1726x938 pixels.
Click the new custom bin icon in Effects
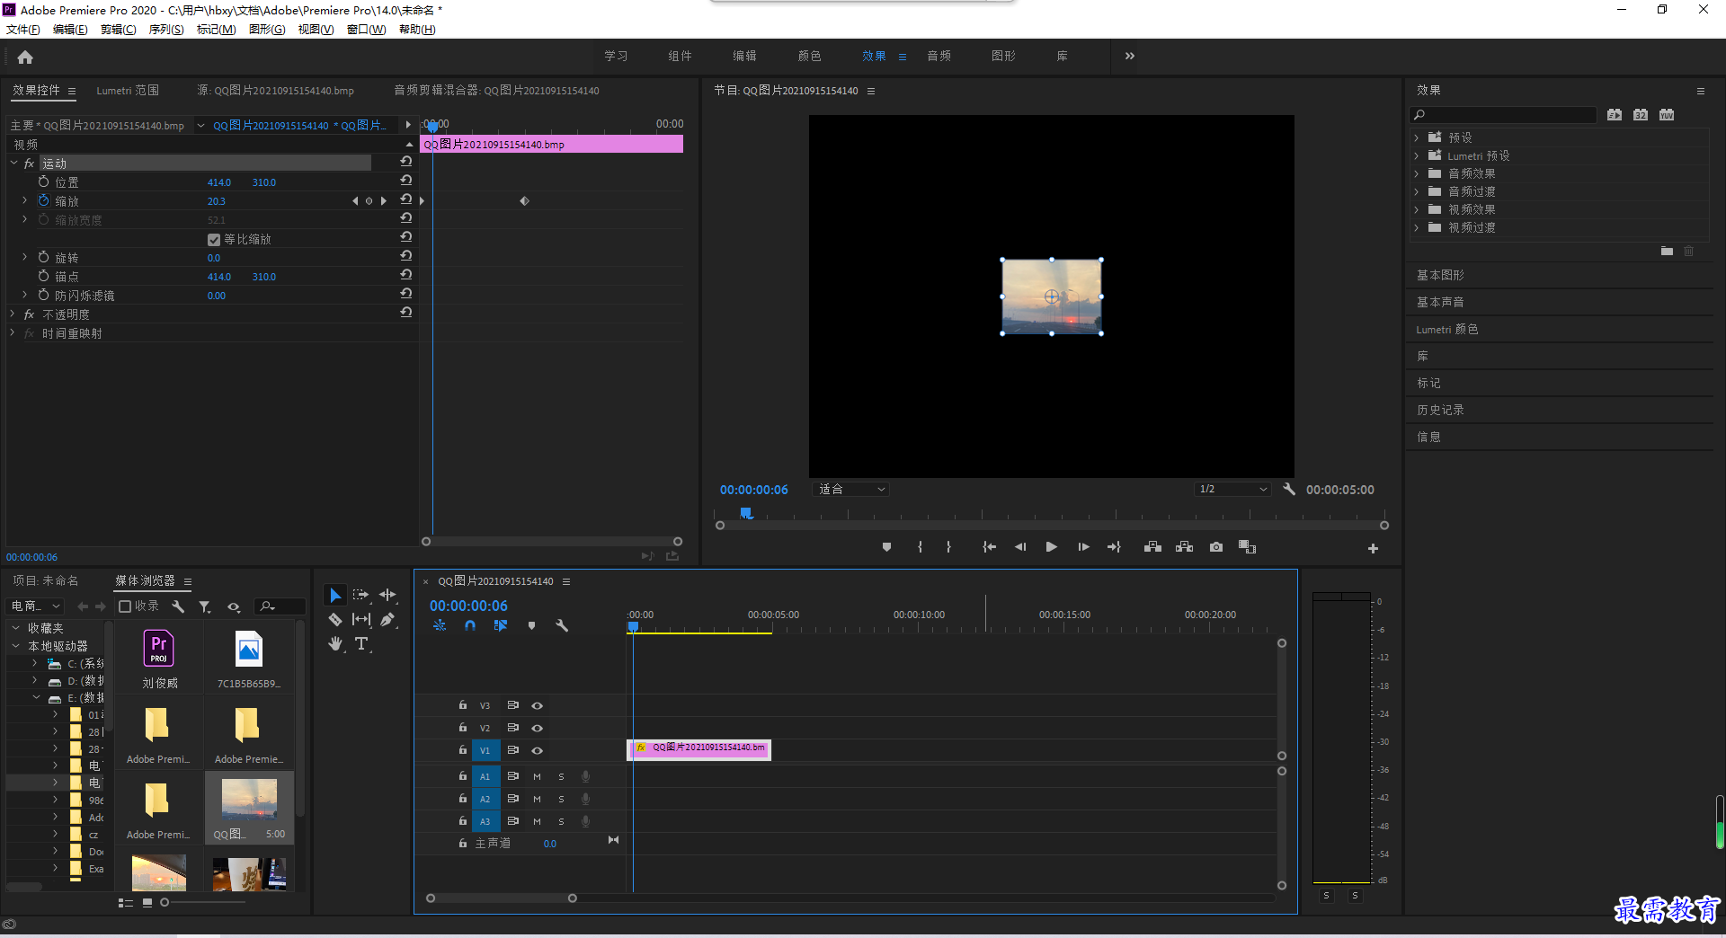coord(1667,252)
